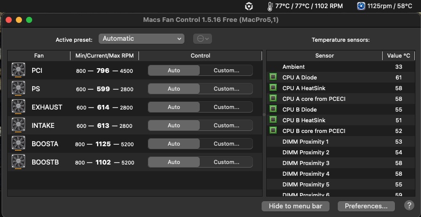This screenshot has height=217, width=421.
Task: Select the DIMM Proximity 4 row
Action: pyautogui.click(x=341, y=174)
